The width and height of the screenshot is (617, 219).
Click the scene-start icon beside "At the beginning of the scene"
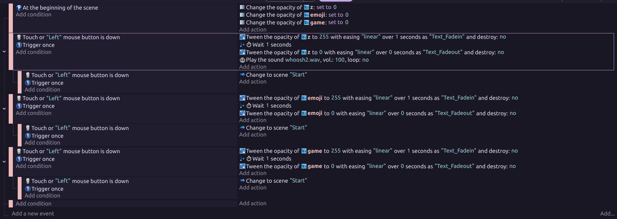pos(19,8)
